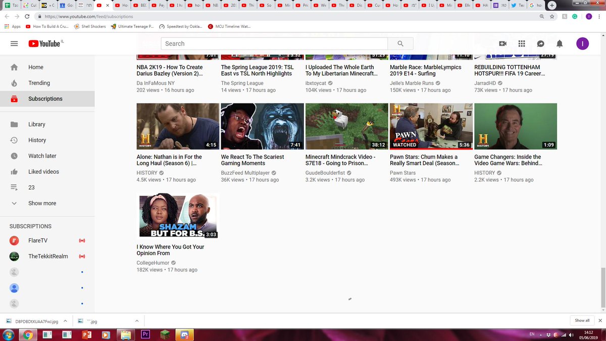Show hidden system tray icons arrow
Screen dimensions: 606x341
(x=542, y=334)
